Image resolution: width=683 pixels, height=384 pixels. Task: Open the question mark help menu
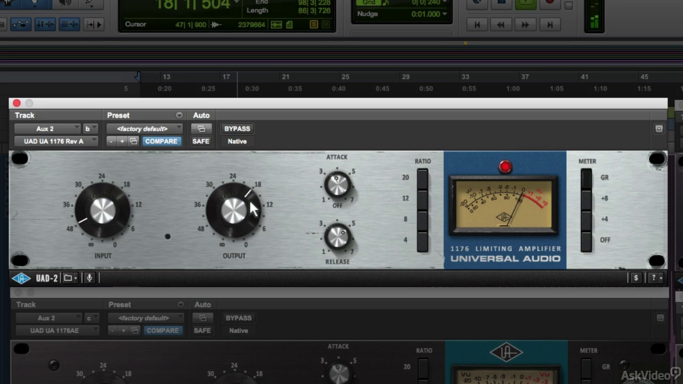click(x=655, y=278)
